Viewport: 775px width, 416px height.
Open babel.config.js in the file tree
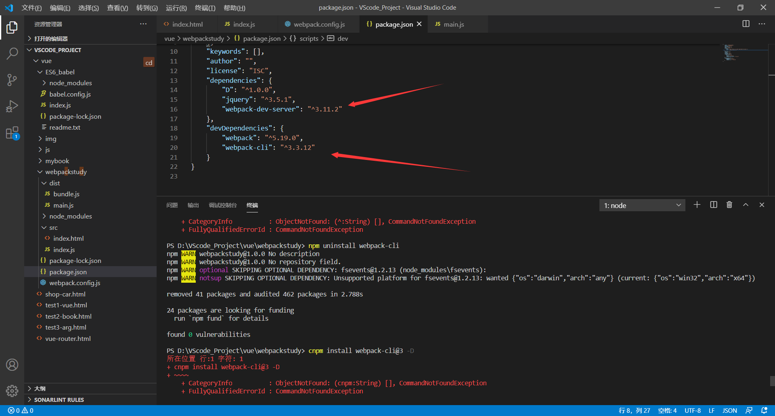[90, 94]
